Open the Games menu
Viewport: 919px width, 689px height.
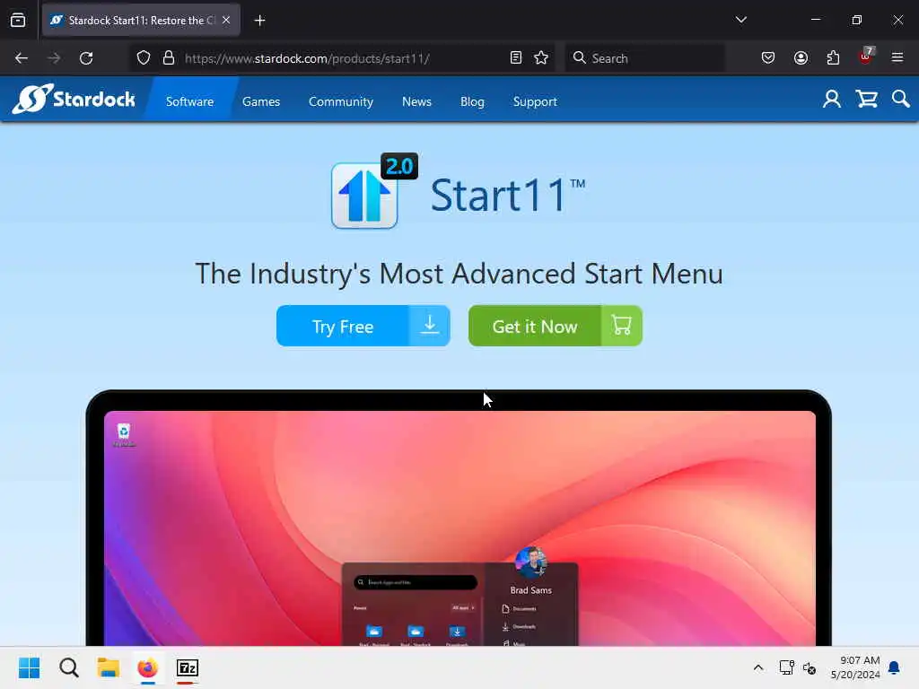tap(261, 101)
